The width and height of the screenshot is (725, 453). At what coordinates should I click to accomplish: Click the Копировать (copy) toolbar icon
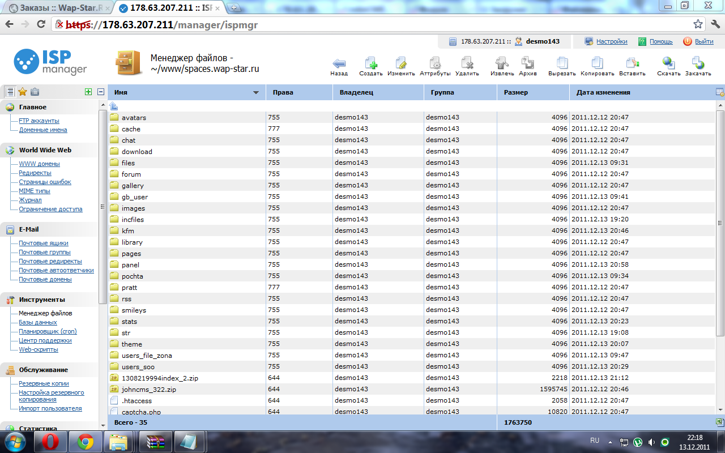pos(597,63)
